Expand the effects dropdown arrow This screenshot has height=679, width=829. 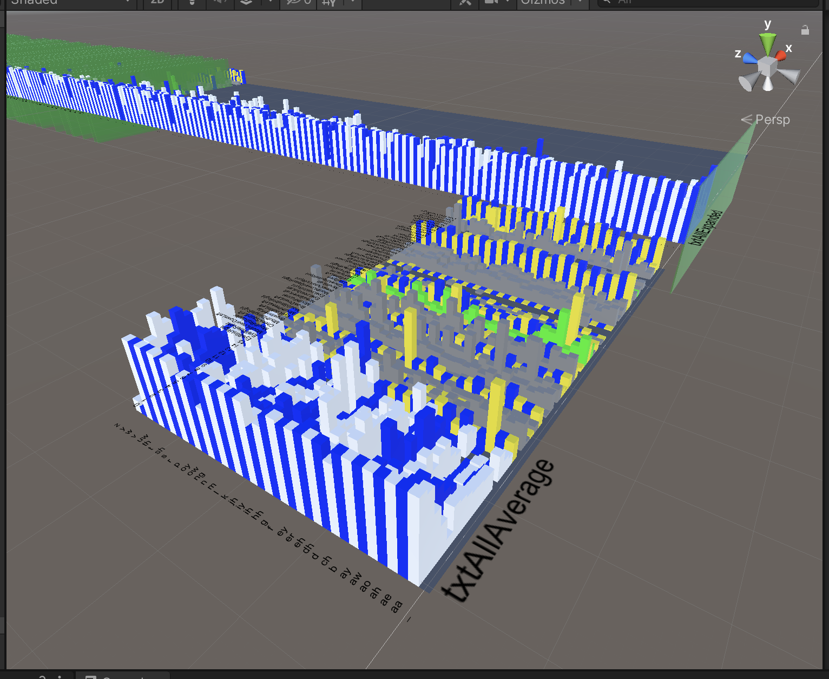[x=270, y=2]
